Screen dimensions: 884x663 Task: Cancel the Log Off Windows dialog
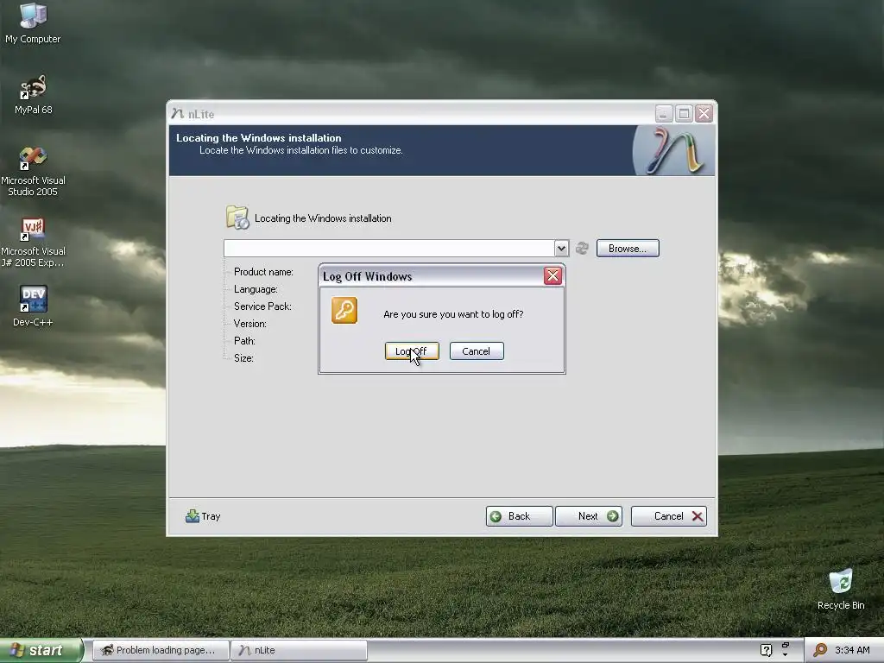[477, 351]
